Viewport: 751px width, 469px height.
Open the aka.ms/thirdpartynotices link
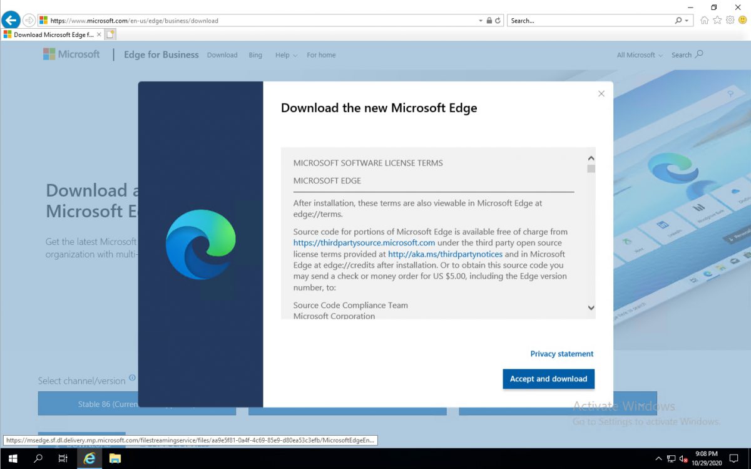pos(445,254)
